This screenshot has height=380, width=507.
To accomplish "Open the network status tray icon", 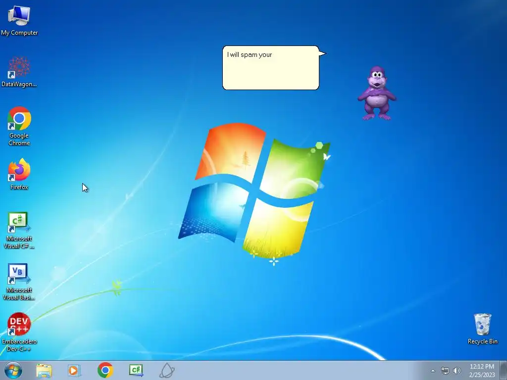I will click(445, 371).
